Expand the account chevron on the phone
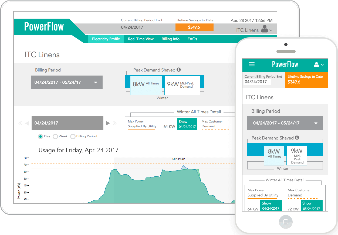This screenshot has height=235, width=338. (x=322, y=65)
